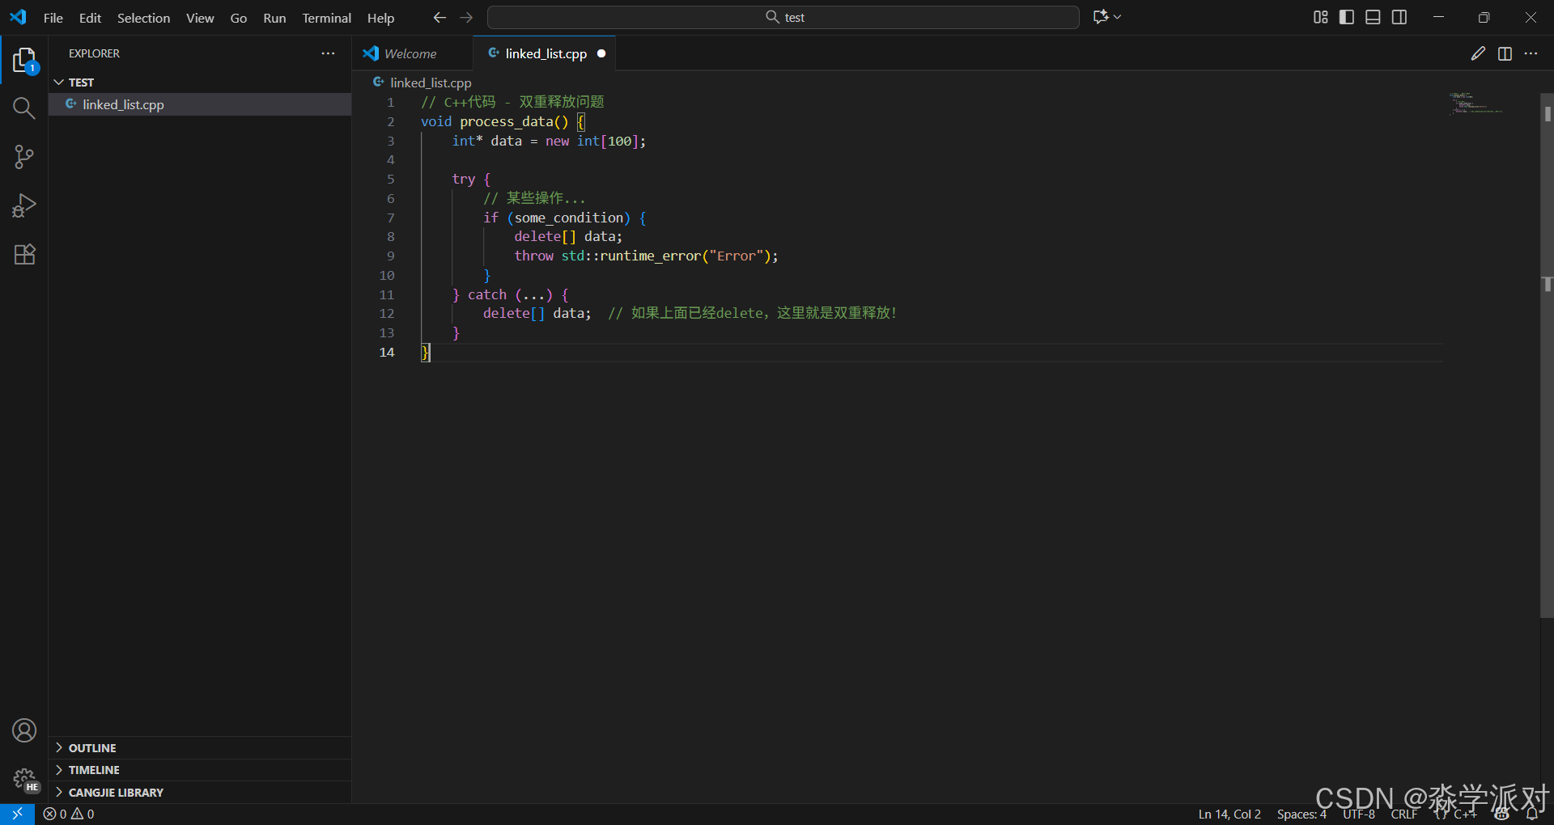Click 'process_data' function name
Image resolution: width=1554 pixels, height=825 pixels.
coord(507,121)
